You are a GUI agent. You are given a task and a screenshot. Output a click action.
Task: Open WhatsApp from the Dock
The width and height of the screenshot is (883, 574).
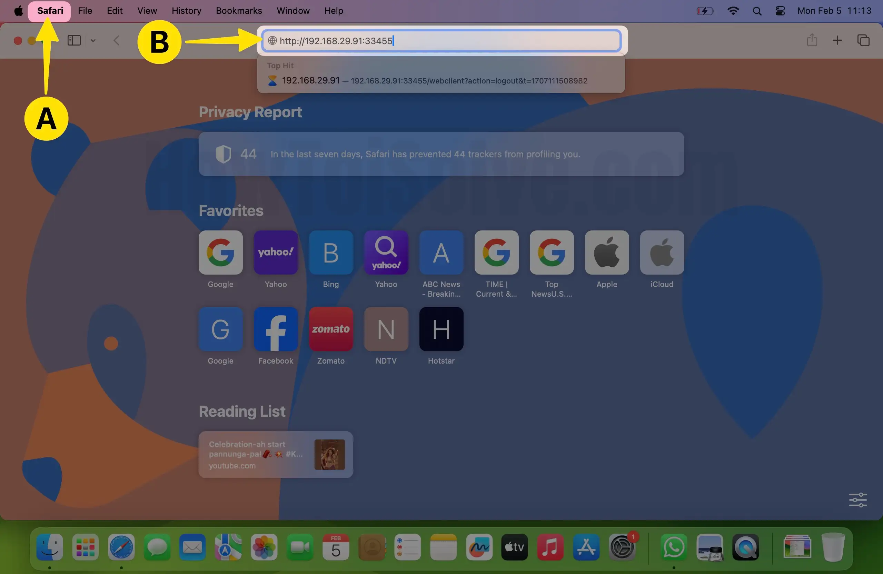coord(673,547)
